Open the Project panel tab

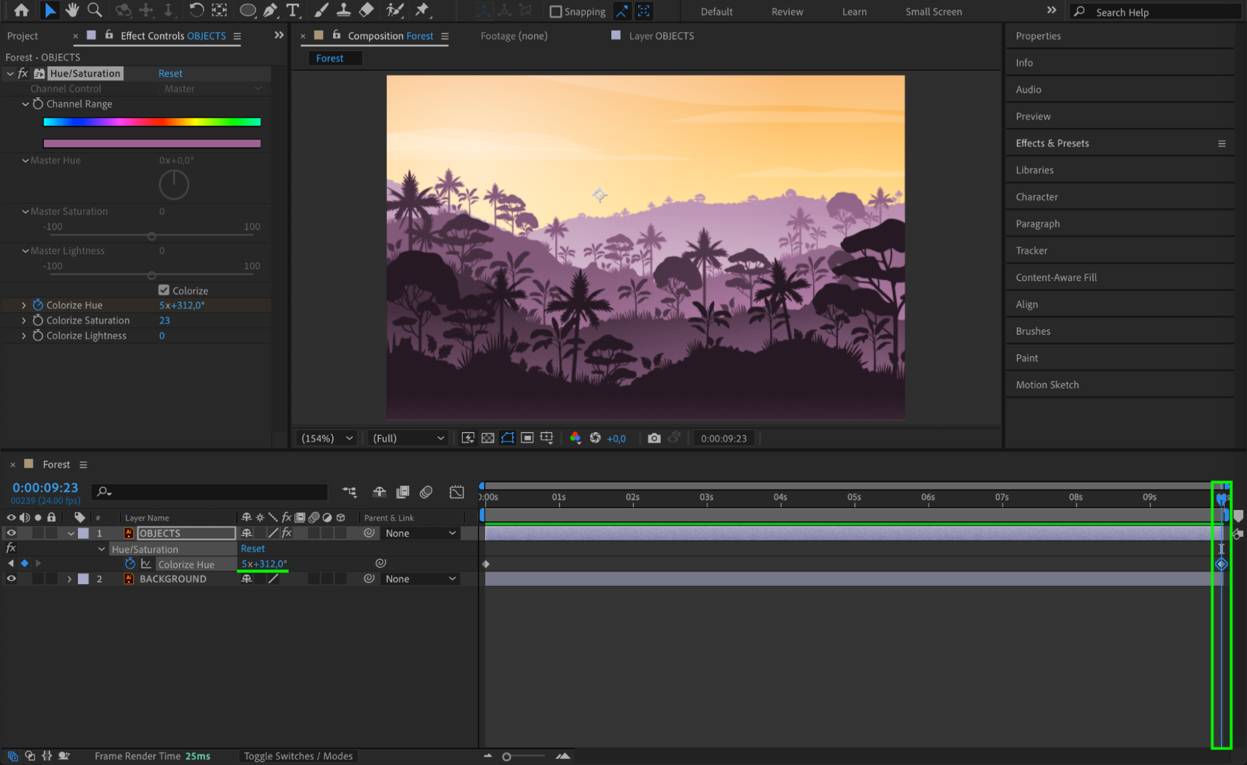pos(22,36)
